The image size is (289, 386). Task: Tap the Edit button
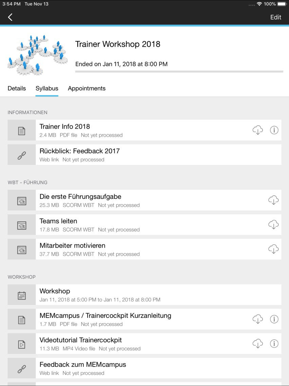tap(275, 17)
